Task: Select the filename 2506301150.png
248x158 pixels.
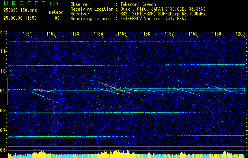Action: tap(20, 11)
